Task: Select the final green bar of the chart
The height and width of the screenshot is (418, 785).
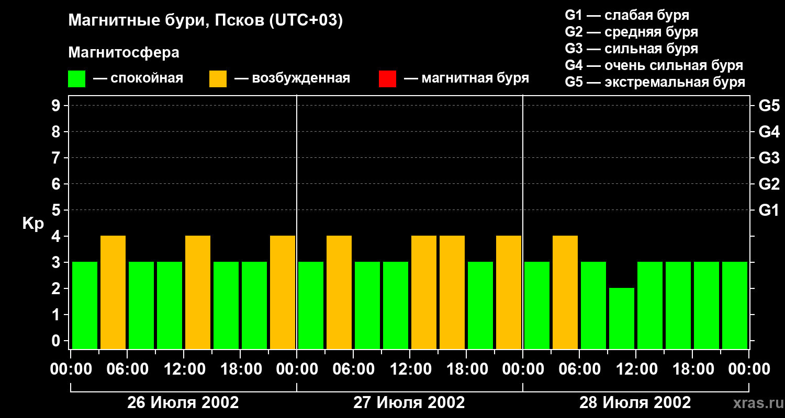Action: click(735, 305)
